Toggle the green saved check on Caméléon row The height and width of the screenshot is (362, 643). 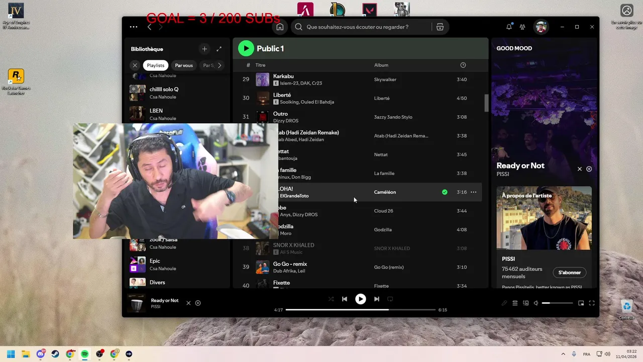pyautogui.click(x=445, y=192)
